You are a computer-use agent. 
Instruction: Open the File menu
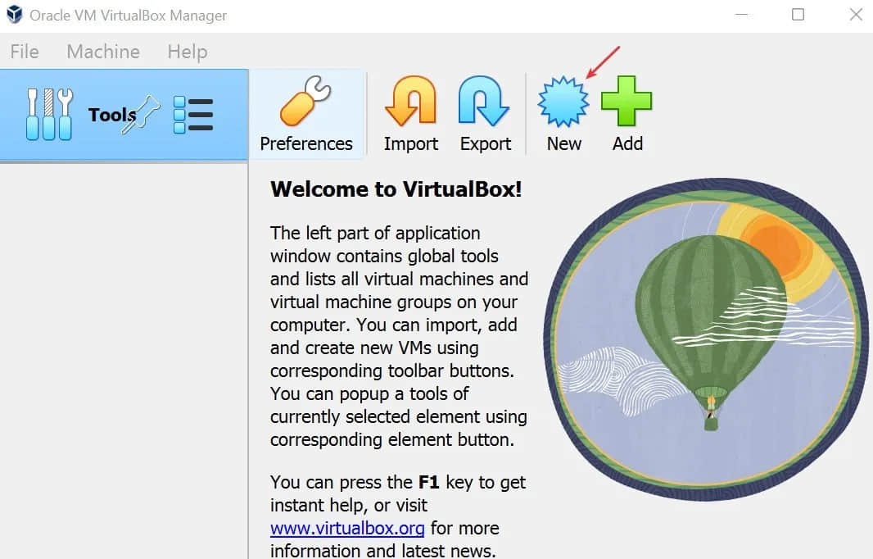pos(25,52)
